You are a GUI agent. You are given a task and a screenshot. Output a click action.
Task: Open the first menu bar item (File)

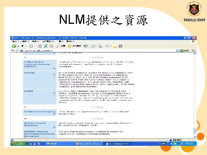click(x=16, y=41)
